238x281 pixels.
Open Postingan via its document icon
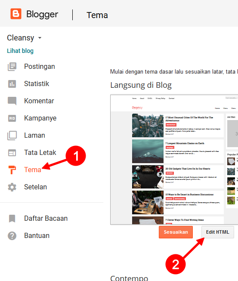12,67
